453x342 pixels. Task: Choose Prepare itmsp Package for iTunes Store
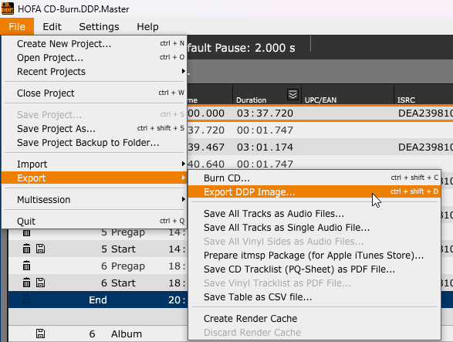pos(314,255)
